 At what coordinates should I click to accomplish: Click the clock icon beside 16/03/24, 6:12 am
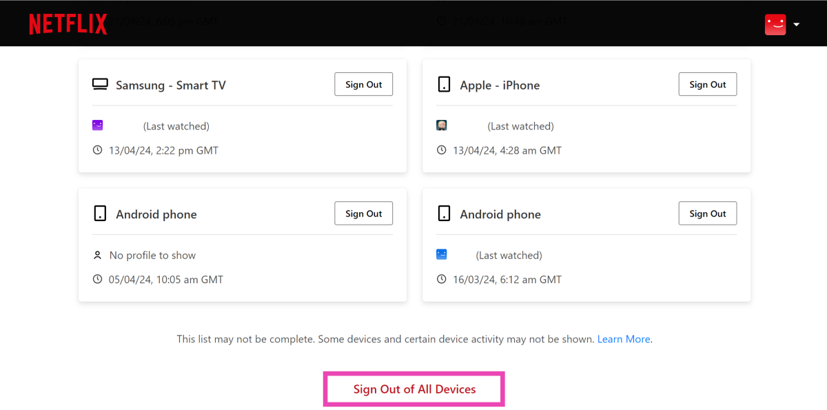coord(442,279)
